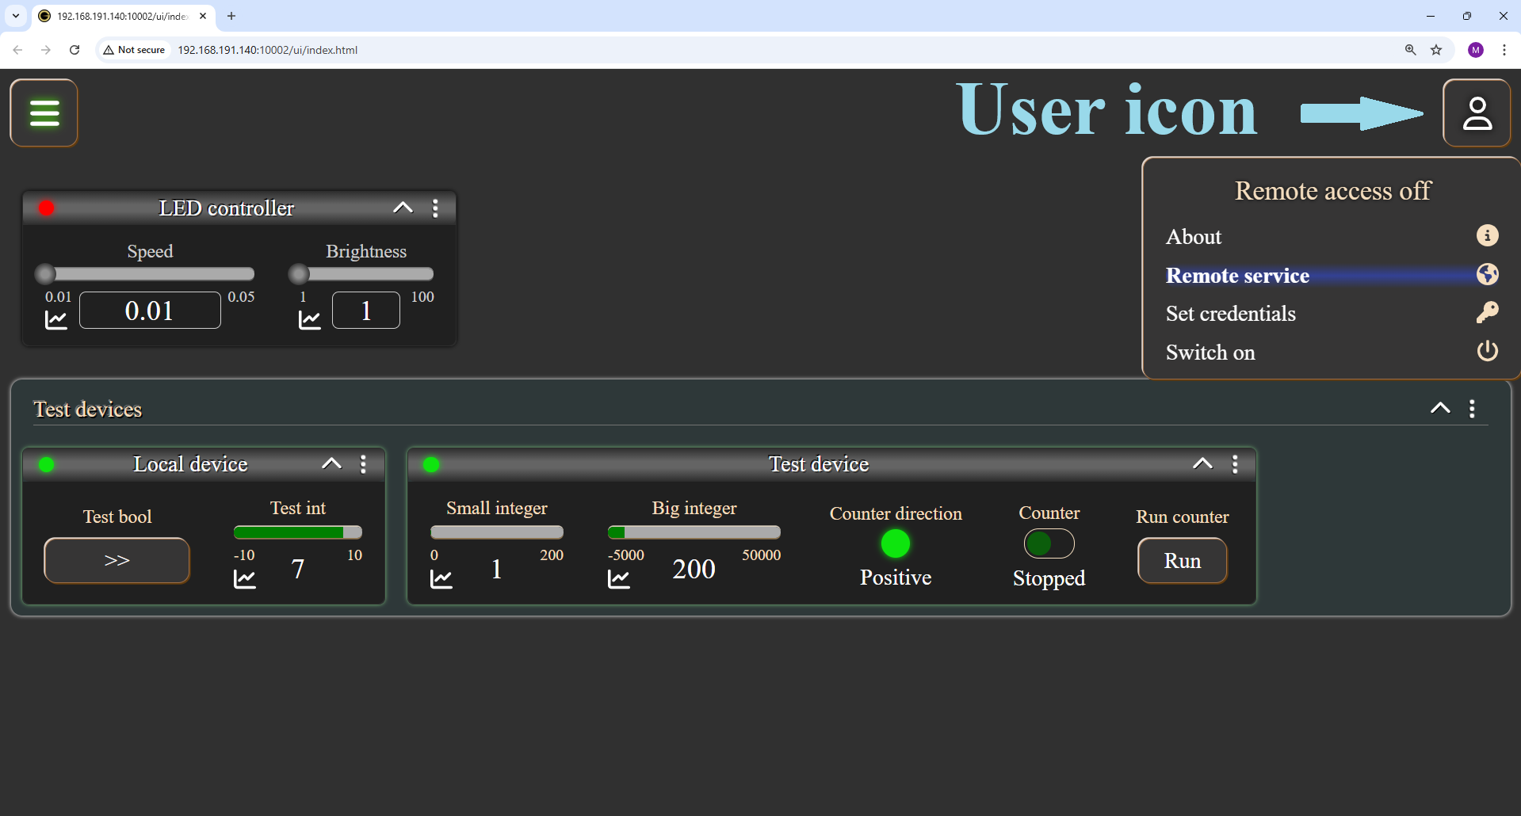This screenshot has height=816, width=1521.
Task: Open the Small integer chart icon
Action: (x=441, y=579)
